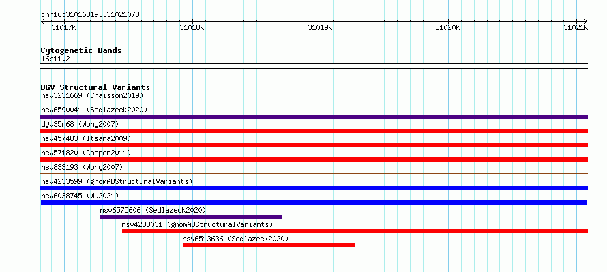Click label nsv457483 (Itsara2009)

click(86, 138)
